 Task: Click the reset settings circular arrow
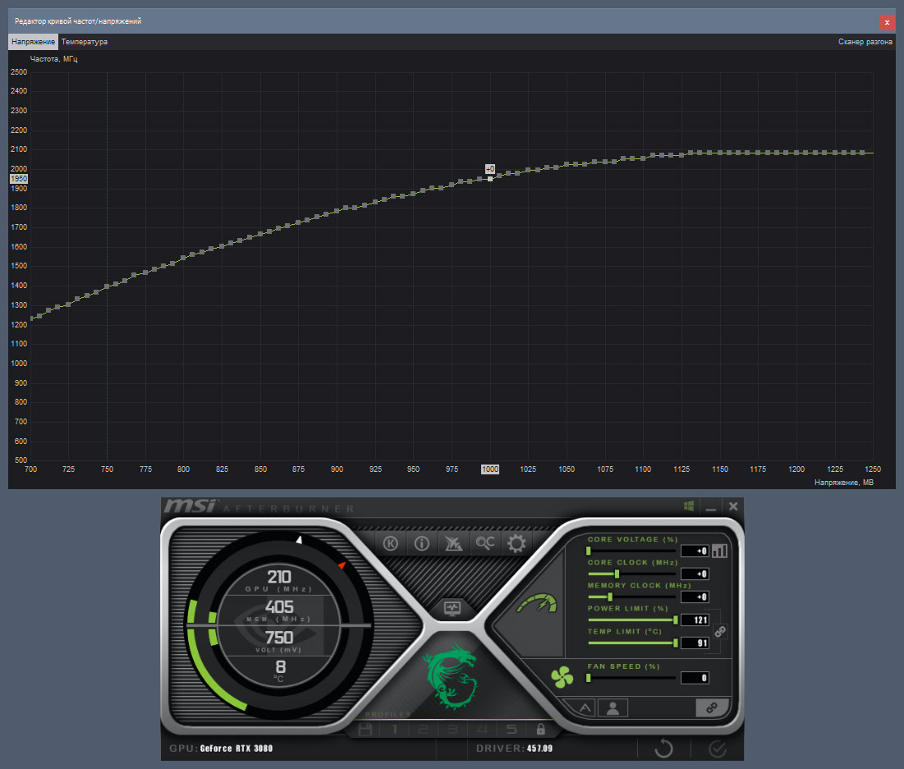point(663,748)
